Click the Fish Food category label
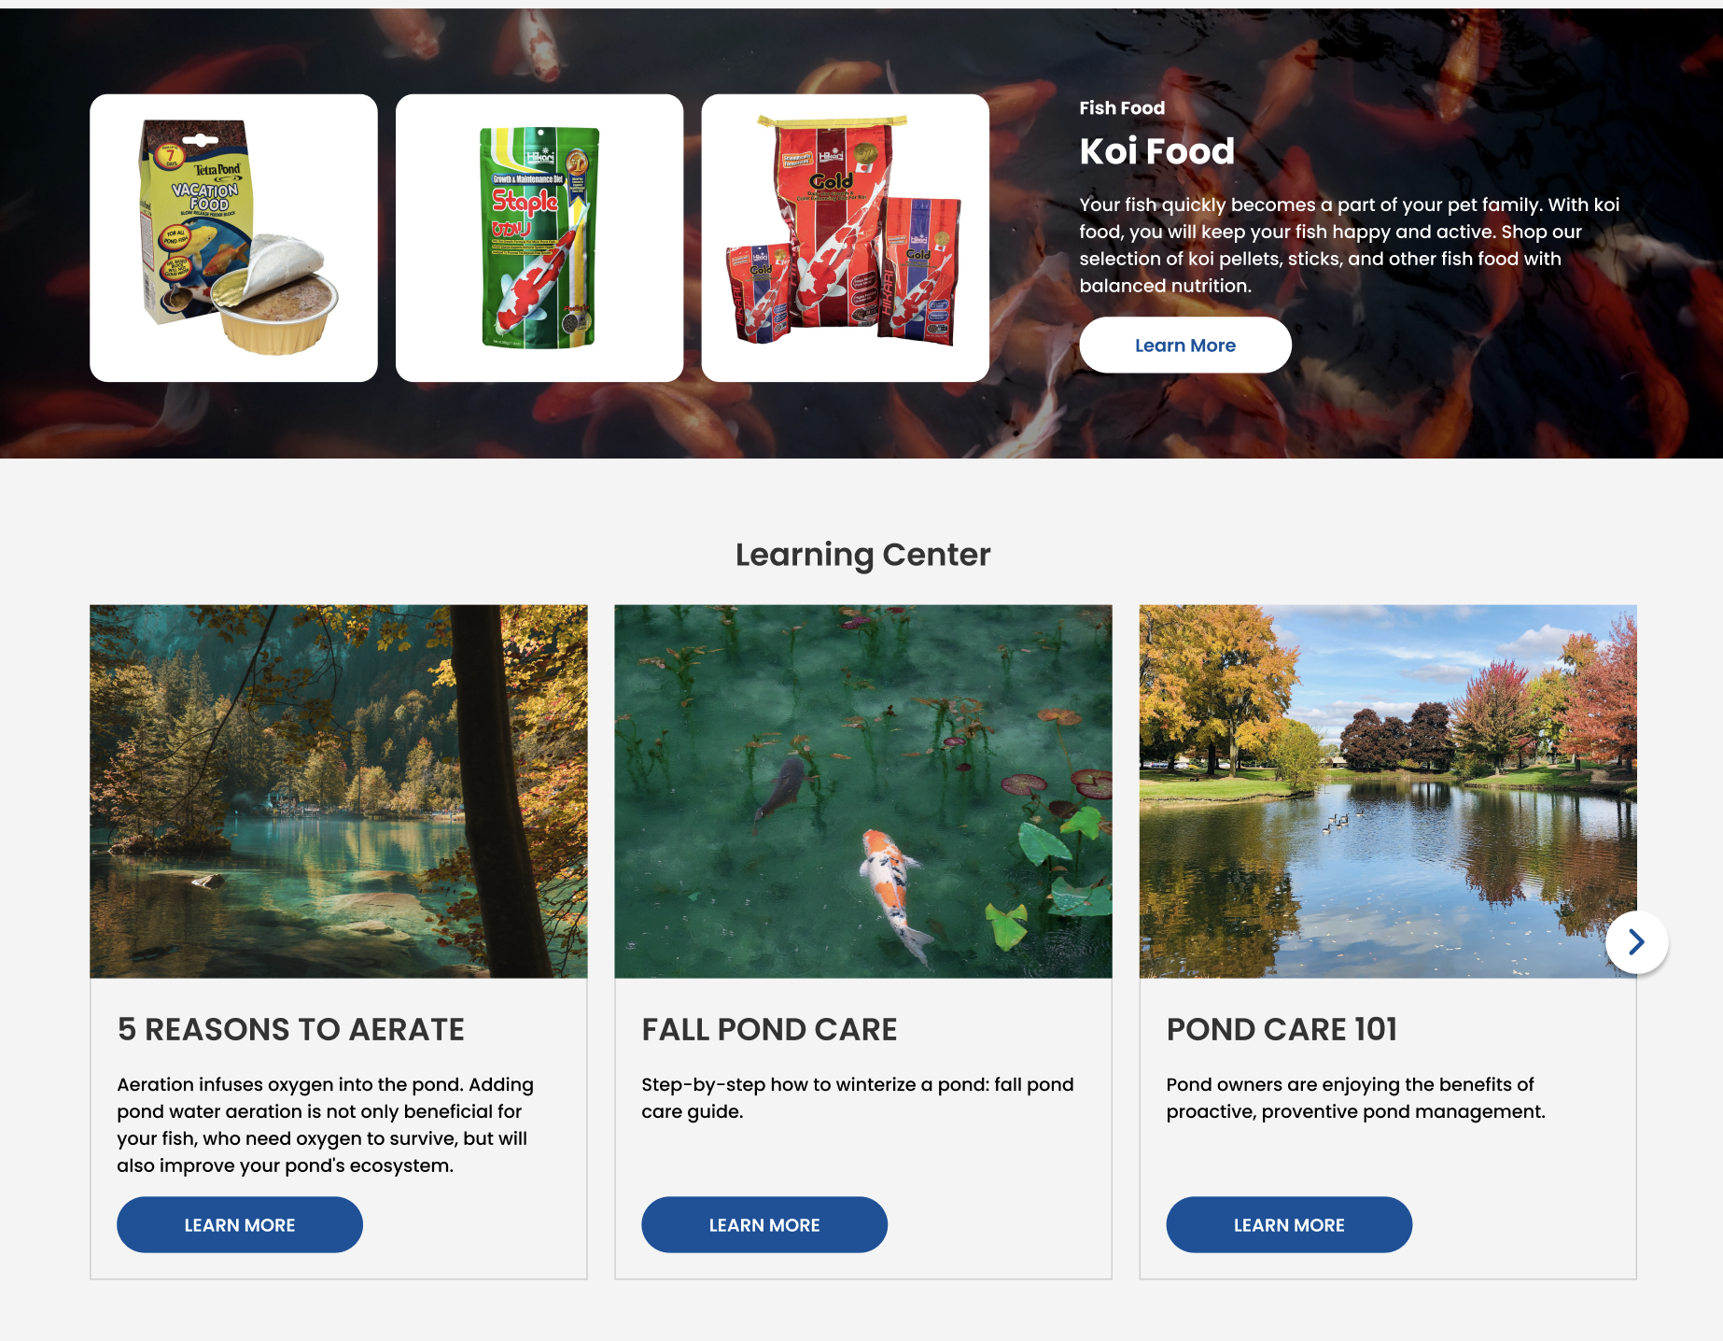This screenshot has width=1723, height=1341. click(1122, 107)
